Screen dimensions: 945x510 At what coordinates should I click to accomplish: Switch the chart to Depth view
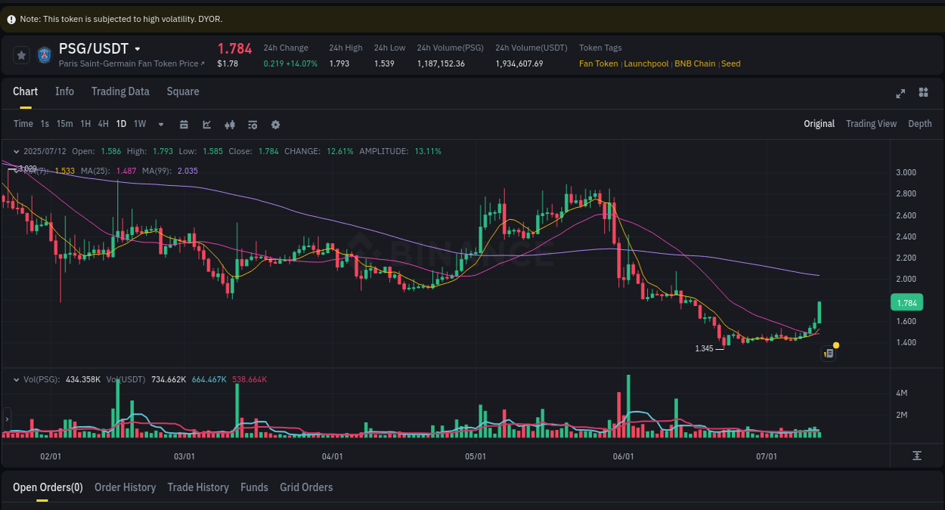pos(920,123)
